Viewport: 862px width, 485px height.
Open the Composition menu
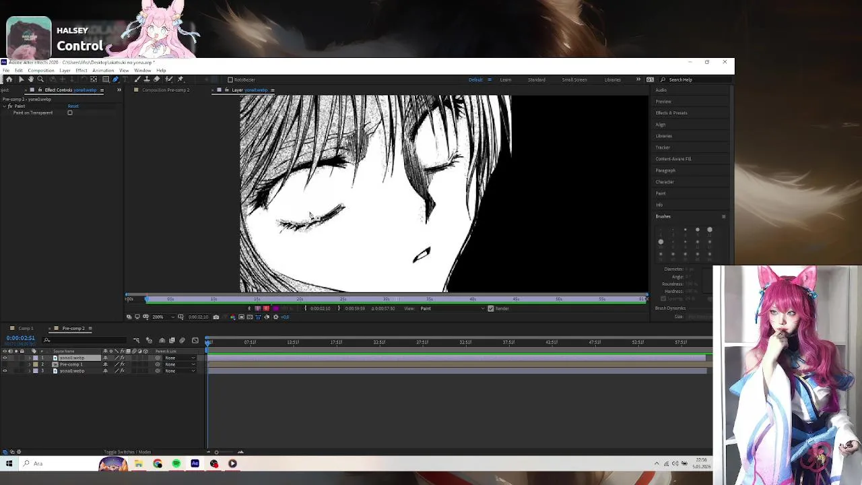(x=41, y=70)
